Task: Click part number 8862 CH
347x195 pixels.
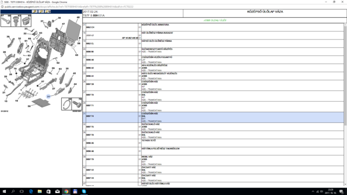Action: pyautogui.click(x=90, y=27)
